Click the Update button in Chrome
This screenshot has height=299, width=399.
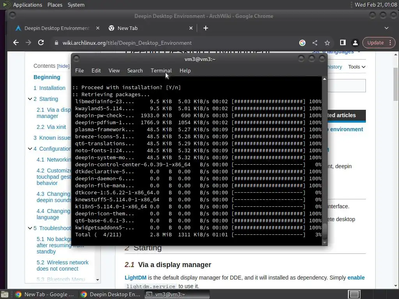[x=375, y=43]
